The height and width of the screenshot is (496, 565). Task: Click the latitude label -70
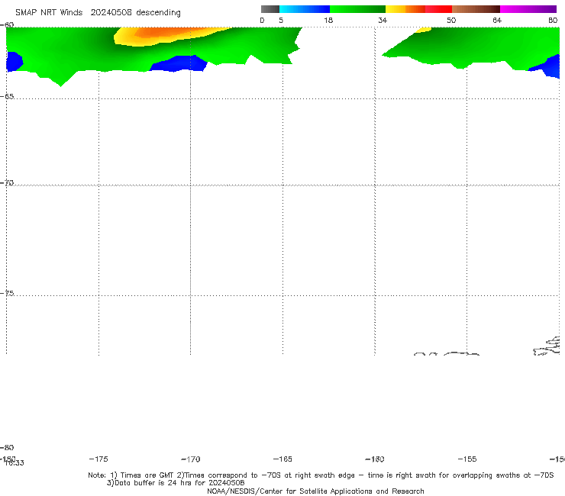(x=7, y=183)
